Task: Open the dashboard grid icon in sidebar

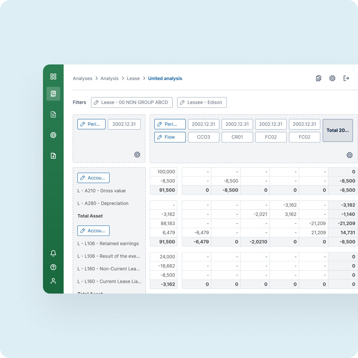Action: (x=53, y=76)
